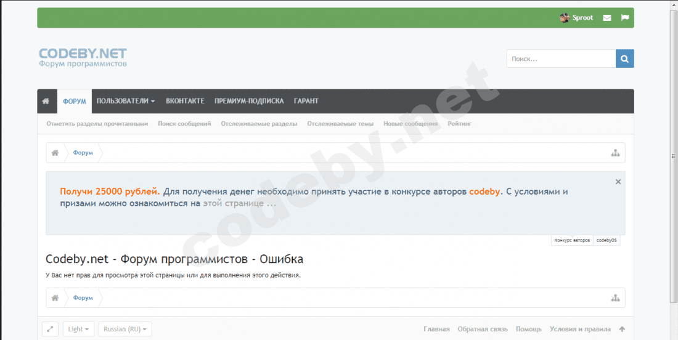
Task: Open the flag alerts icon
Action: coord(625,18)
